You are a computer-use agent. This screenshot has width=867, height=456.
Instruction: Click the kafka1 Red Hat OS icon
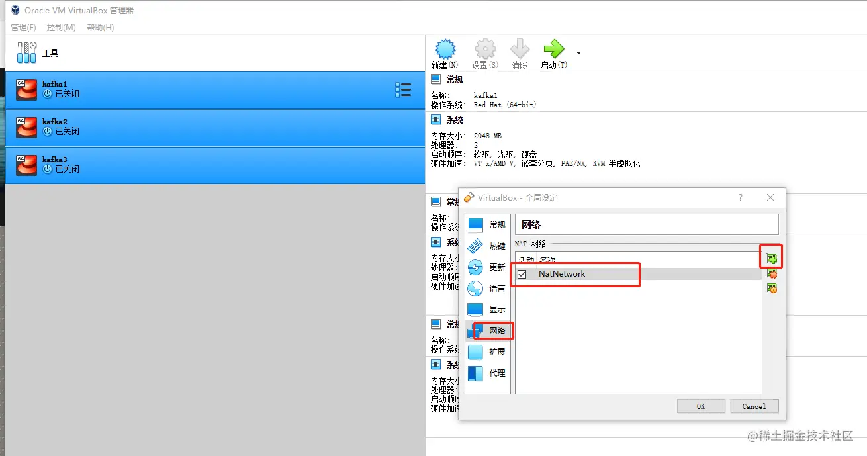click(26, 90)
